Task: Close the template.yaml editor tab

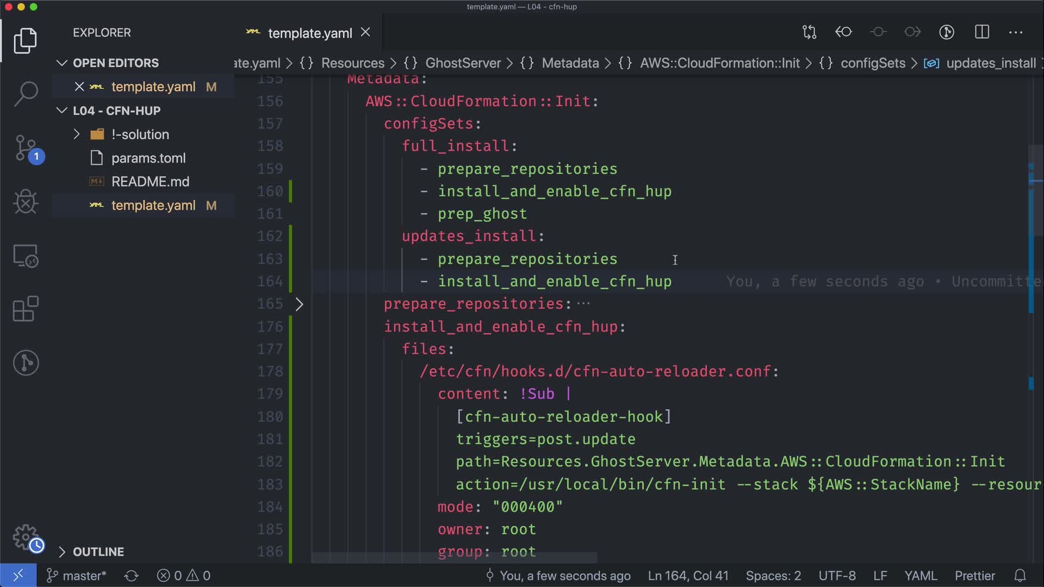Action: click(x=365, y=33)
